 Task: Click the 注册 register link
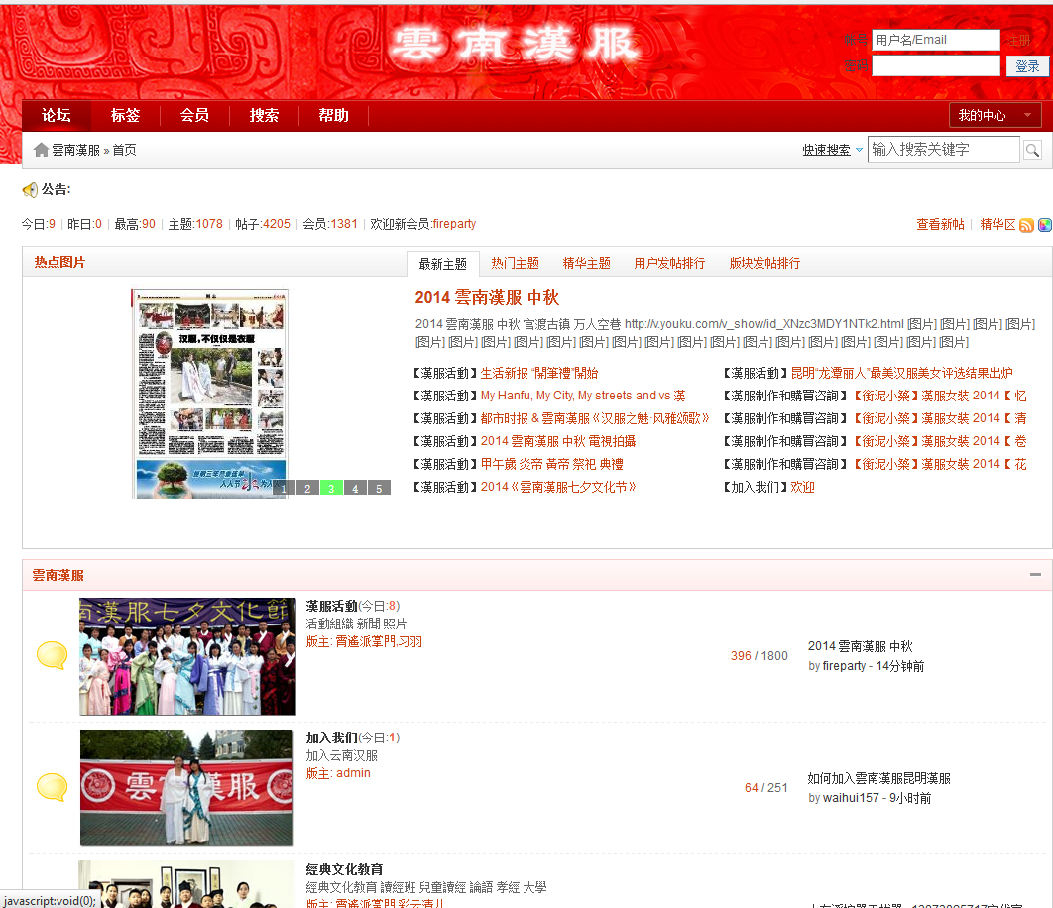(x=1018, y=41)
